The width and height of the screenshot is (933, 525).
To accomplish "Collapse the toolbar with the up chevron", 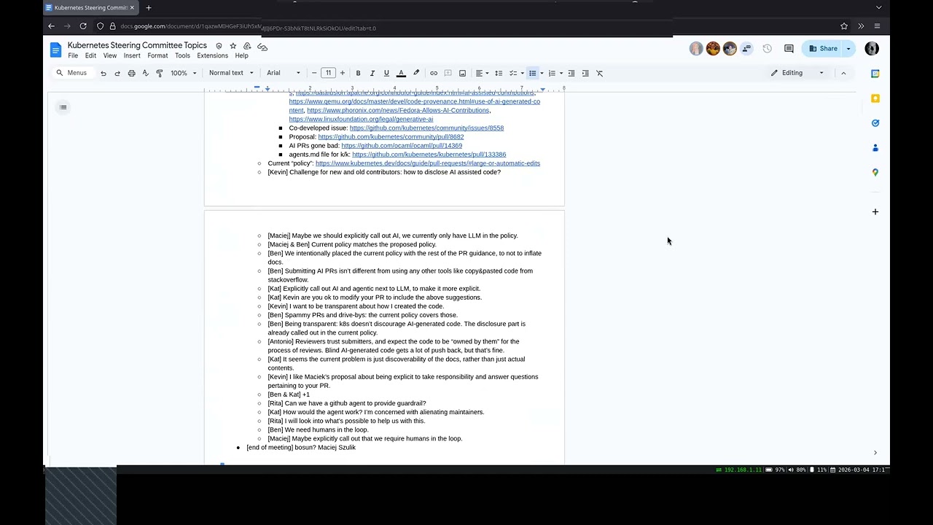I will 843,73.
